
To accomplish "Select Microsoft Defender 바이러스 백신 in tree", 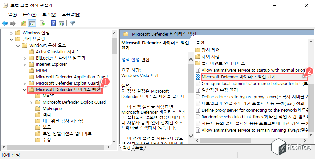I will (68, 89).
